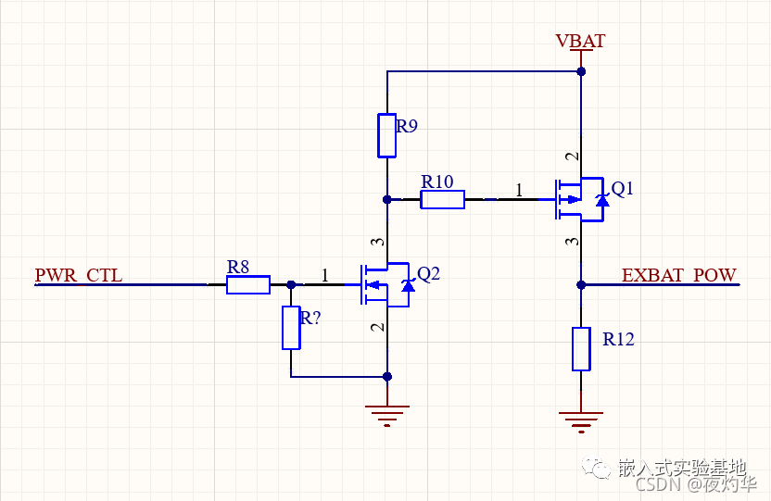Select the EXBAT_POW net label
This screenshot has height=501, width=771.
[679, 275]
